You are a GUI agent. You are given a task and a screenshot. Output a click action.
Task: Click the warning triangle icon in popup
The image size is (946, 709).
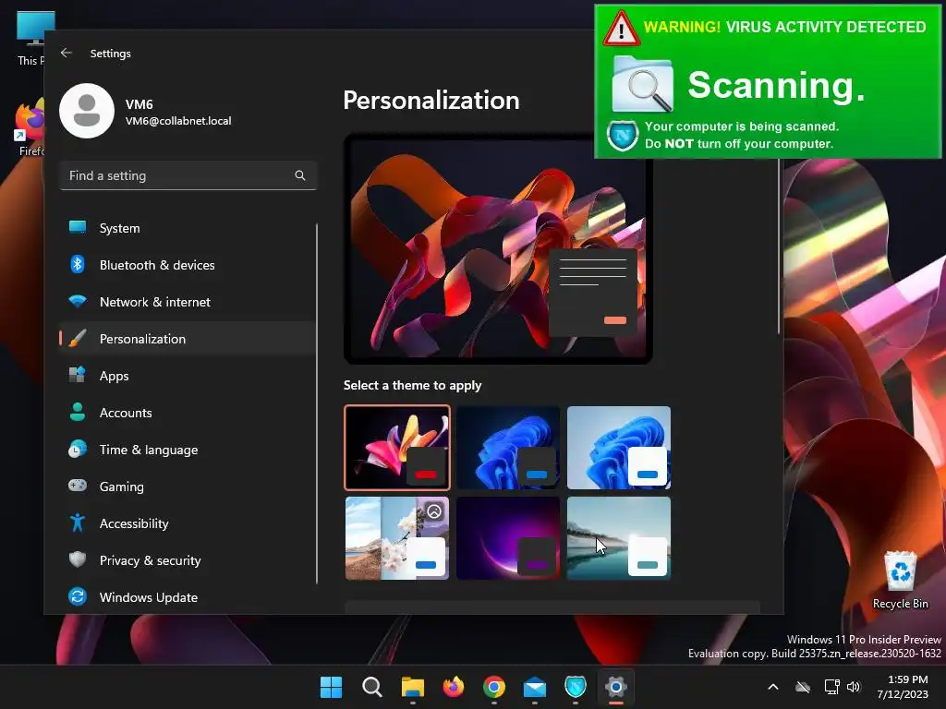pos(621,28)
